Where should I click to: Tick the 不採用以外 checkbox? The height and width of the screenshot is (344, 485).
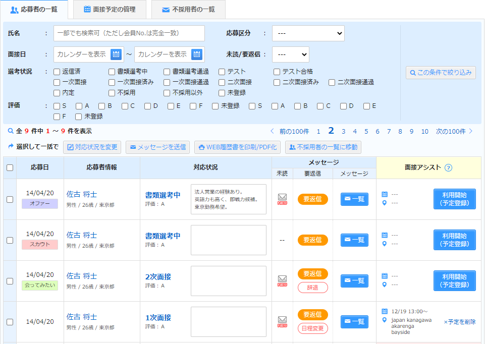(167, 93)
